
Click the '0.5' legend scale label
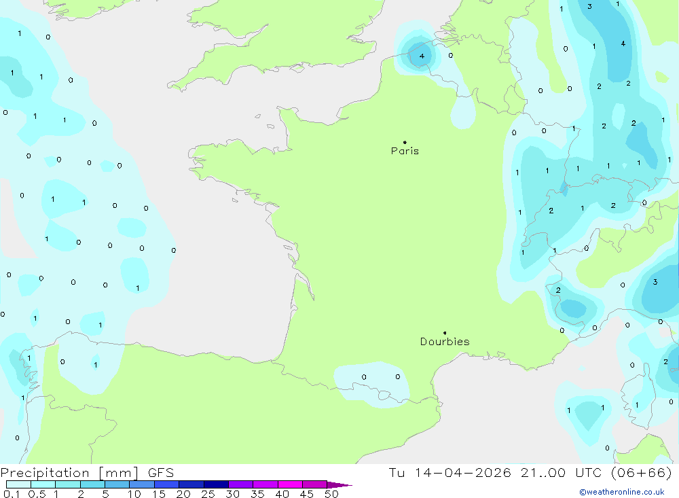[37, 494]
